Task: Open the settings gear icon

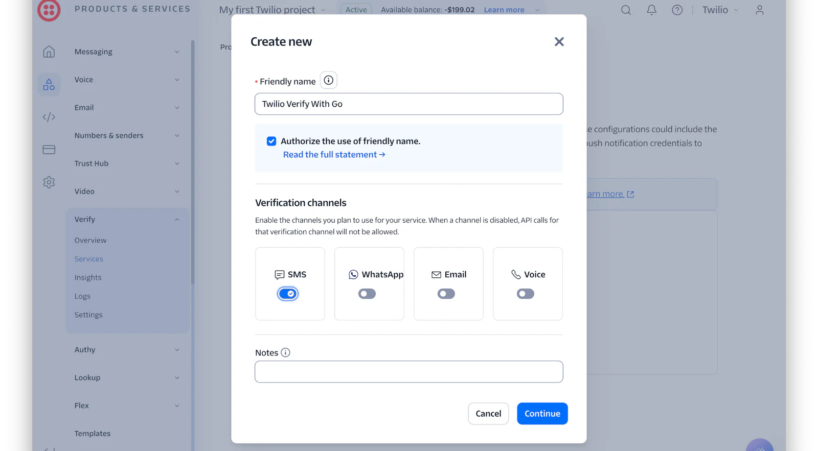Action: point(49,182)
